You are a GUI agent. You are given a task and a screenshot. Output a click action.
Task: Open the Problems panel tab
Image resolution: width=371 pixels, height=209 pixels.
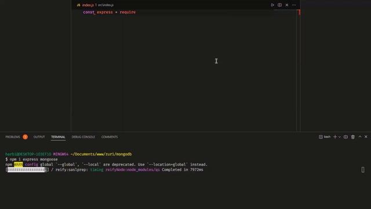click(x=13, y=137)
